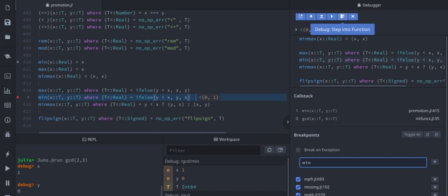Viewport: 448px width, 196px height.
Task: Open the documentation book icon in sidebar
Action: point(7,105)
